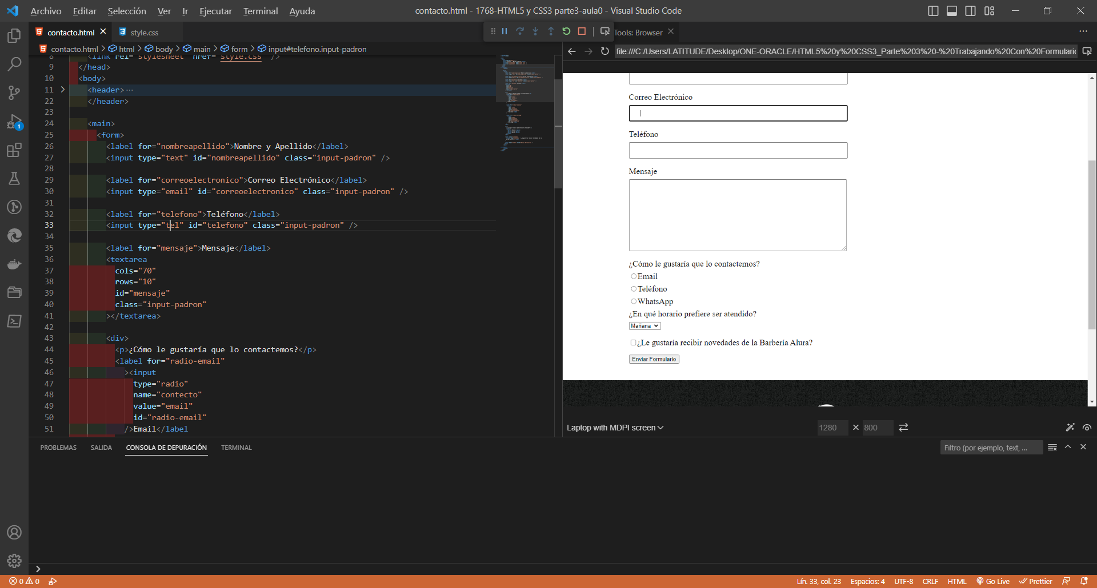This screenshot has height=588, width=1097.
Task: Select the Email radio button
Action: click(x=634, y=276)
